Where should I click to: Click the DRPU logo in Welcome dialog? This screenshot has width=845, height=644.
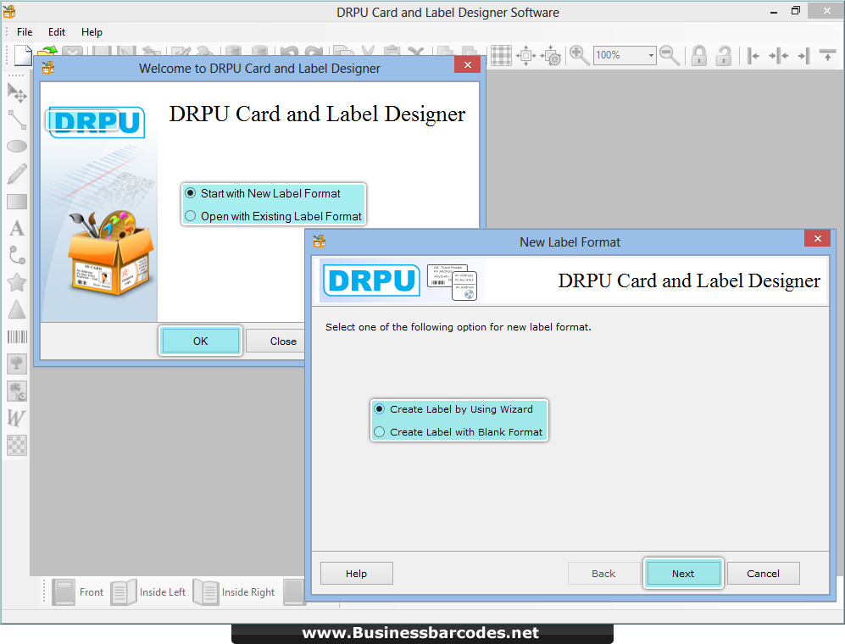click(x=96, y=122)
